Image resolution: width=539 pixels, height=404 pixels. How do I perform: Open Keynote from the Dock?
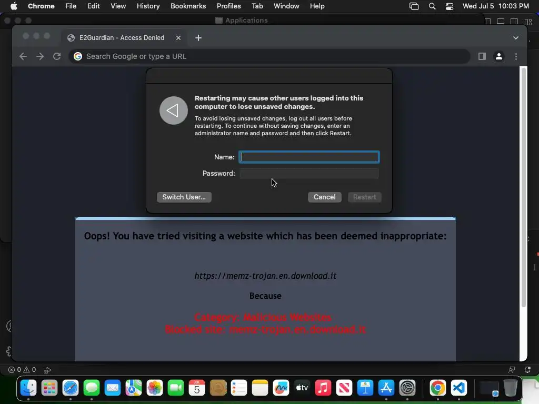point(365,388)
